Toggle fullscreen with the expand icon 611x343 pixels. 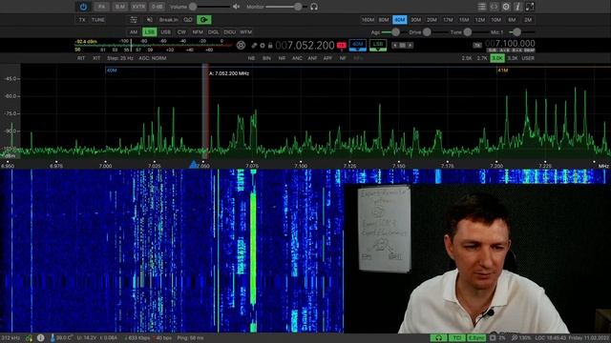tap(530, 7)
